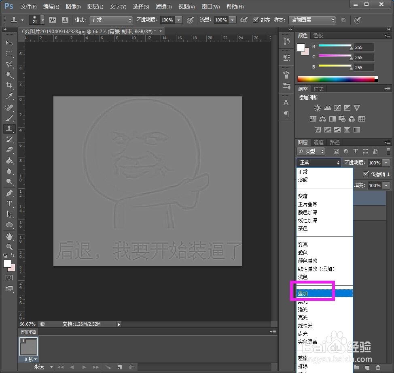Select the Paint Bucket tool
The height and width of the screenshot is (373, 394).
pyautogui.click(x=9, y=160)
